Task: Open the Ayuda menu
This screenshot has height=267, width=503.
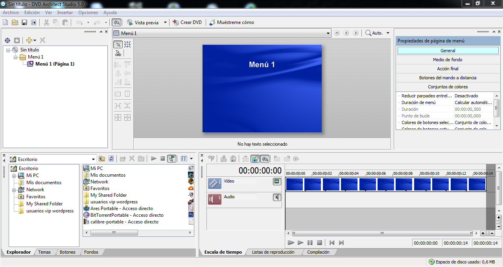Action: pos(110,13)
